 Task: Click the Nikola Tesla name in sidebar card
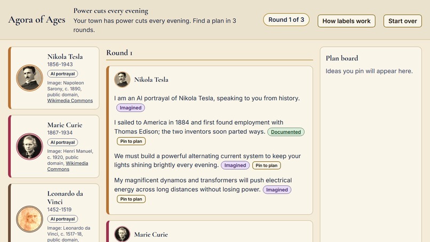65,57
